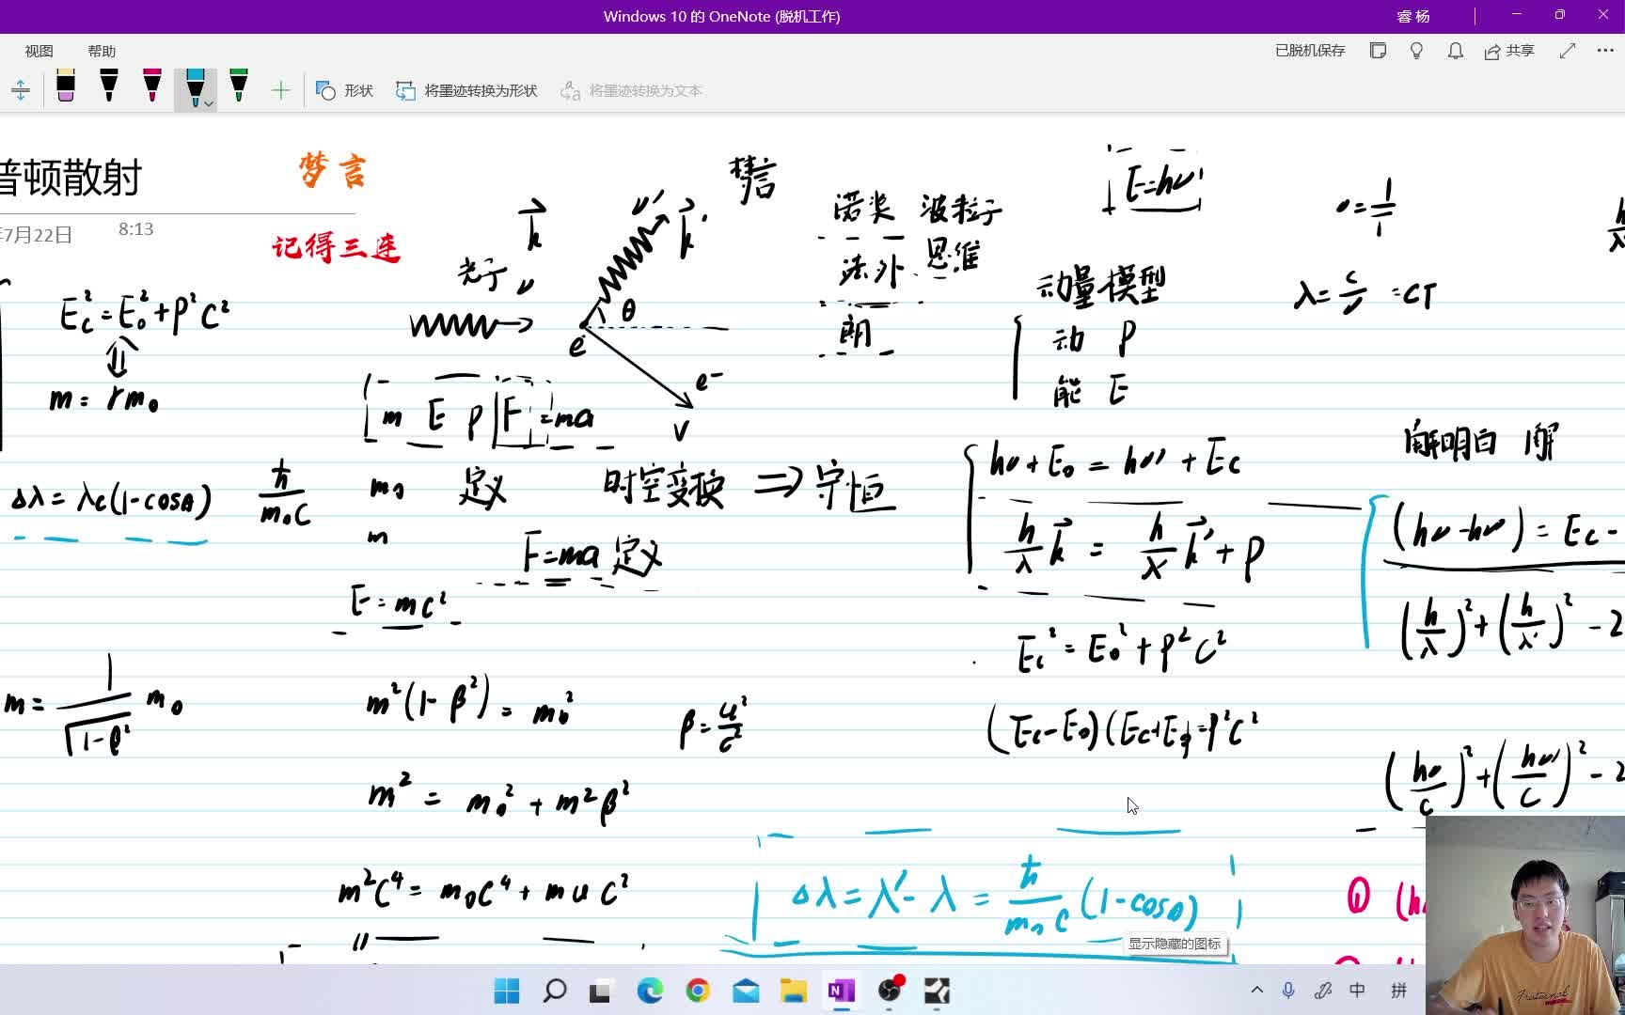The height and width of the screenshot is (1015, 1625).
Task: Click the page date 7月22日
Action: (x=37, y=235)
